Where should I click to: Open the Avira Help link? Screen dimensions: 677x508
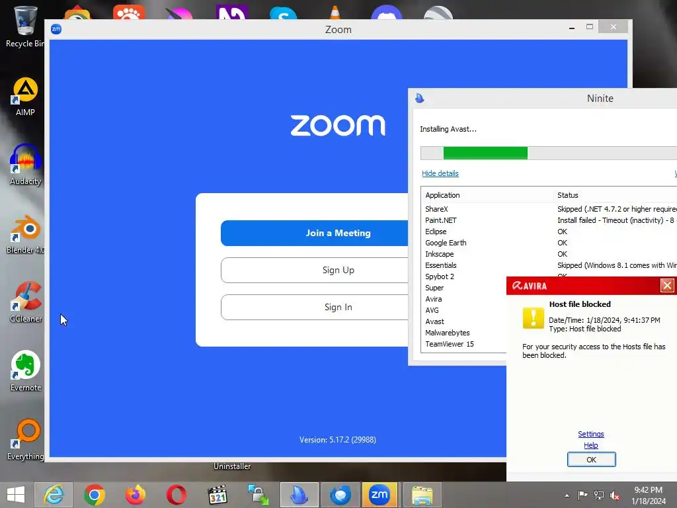[x=590, y=445]
